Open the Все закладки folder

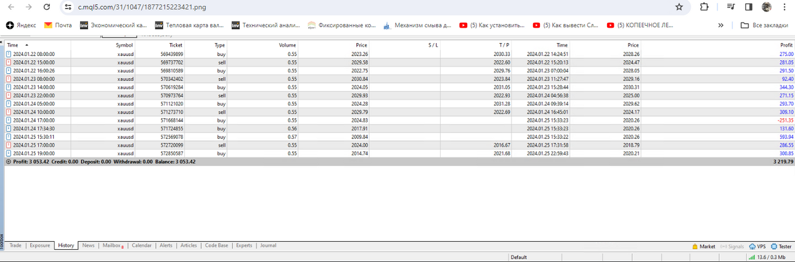tap(764, 25)
